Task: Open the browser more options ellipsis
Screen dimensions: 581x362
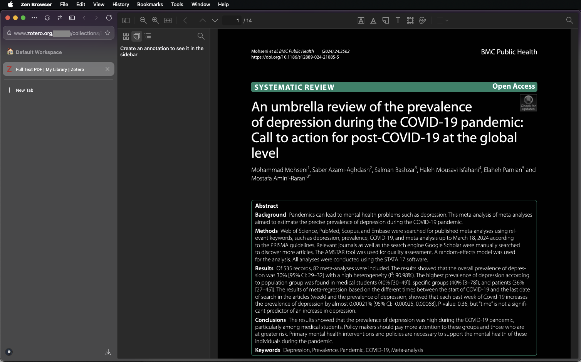Action: [34, 18]
